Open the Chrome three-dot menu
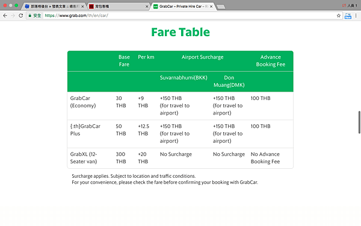This screenshot has width=361, height=226. [356, 16]
